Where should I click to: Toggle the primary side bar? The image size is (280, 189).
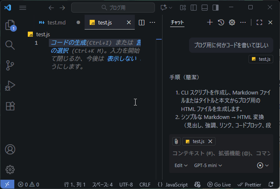pos(194,8)
